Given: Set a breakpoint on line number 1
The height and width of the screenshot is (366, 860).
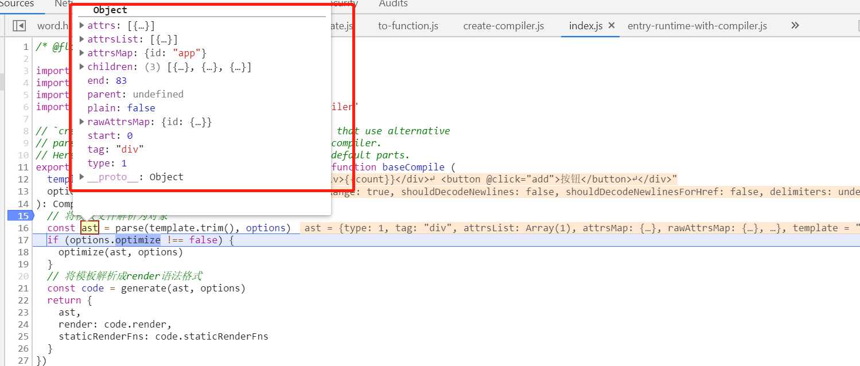Looking at the screenshot, I should [26, 47].
